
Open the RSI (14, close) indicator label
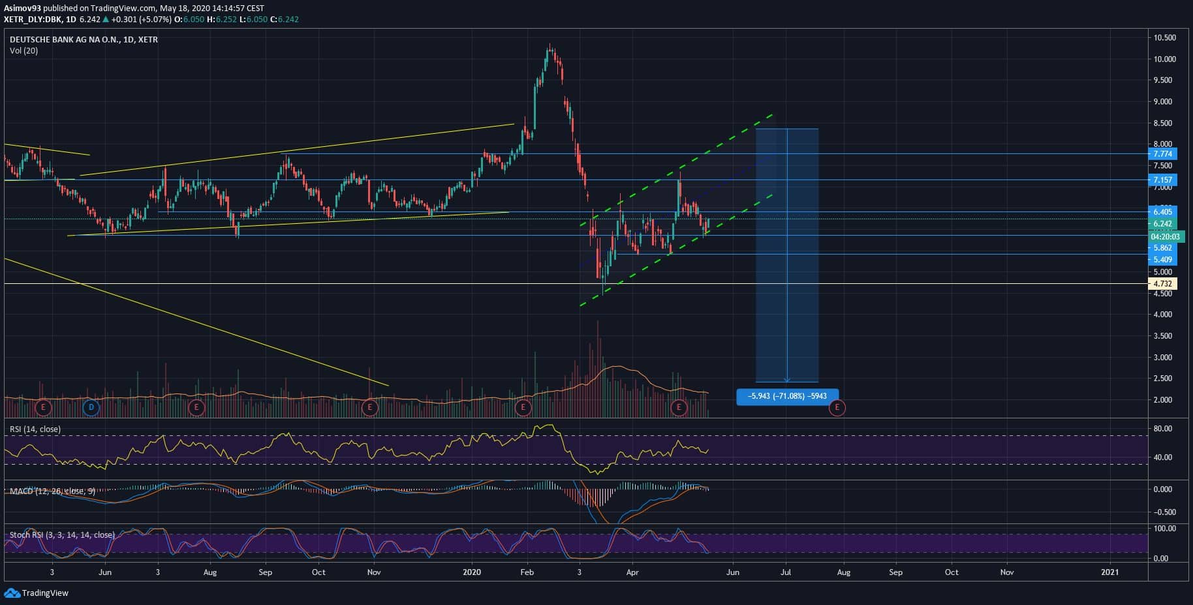click(x=35, y=429)
